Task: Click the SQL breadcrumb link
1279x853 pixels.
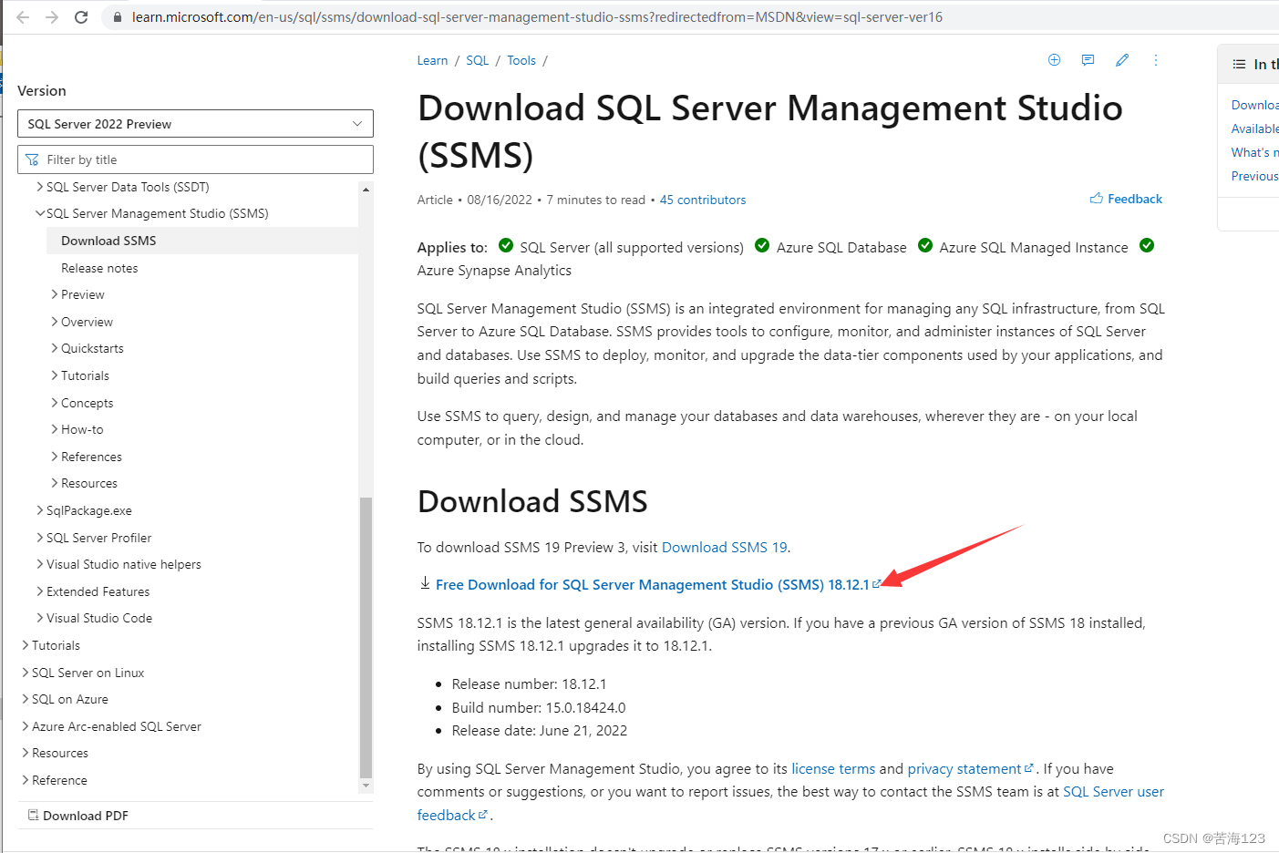Action: (477, 60)
